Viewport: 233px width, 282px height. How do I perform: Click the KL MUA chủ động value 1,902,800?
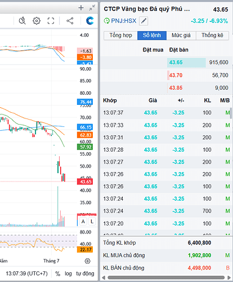point(199,255)
